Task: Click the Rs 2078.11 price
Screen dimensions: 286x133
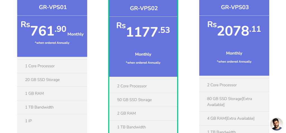Action: pos(234,30)
